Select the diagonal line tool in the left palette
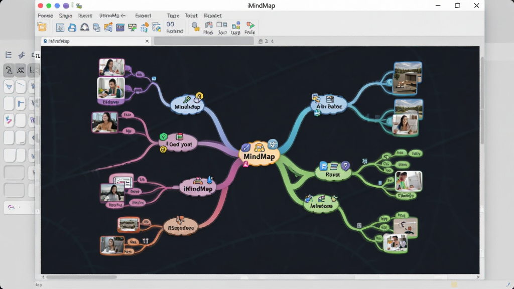The width and height of the screenshot is (514, 289). coord(21,86)
